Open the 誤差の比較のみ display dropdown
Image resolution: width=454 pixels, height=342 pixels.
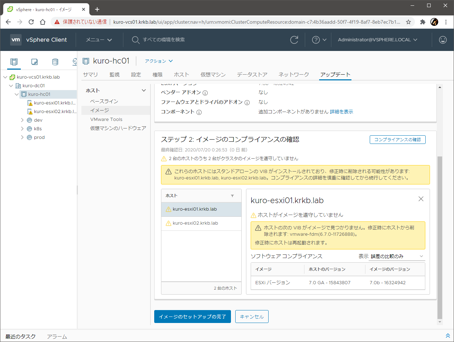pyautogui.click(x=397, y=256)
